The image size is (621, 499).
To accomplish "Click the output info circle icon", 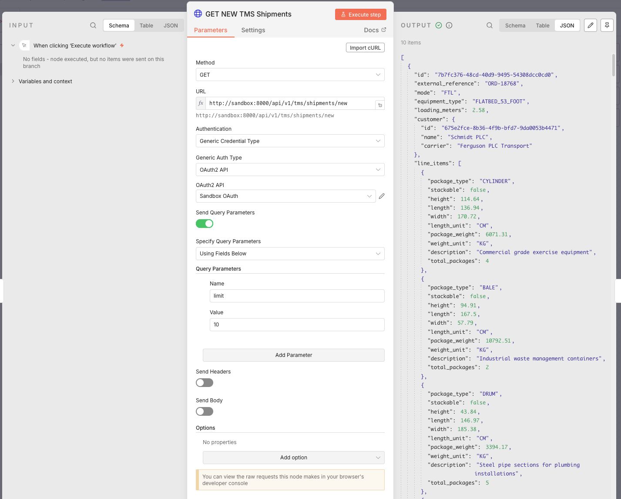I will pyautogui.click(x=449, y=25).
